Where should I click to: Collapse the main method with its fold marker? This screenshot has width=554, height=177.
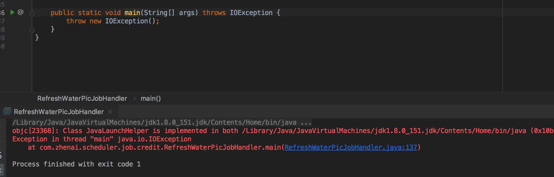(x=32, y=13)
